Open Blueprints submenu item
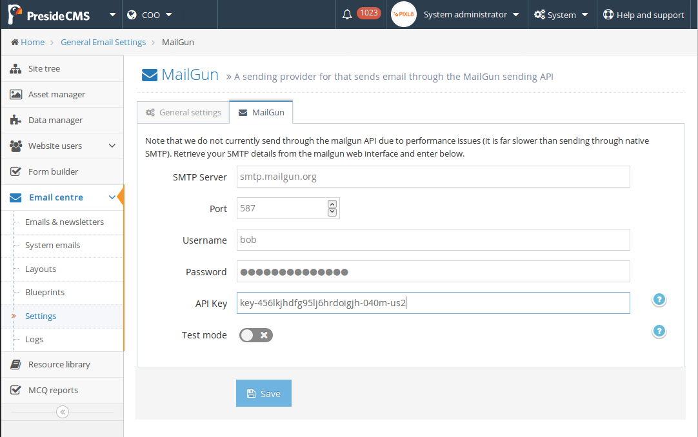698x437 pixels. tap(45, 292)
